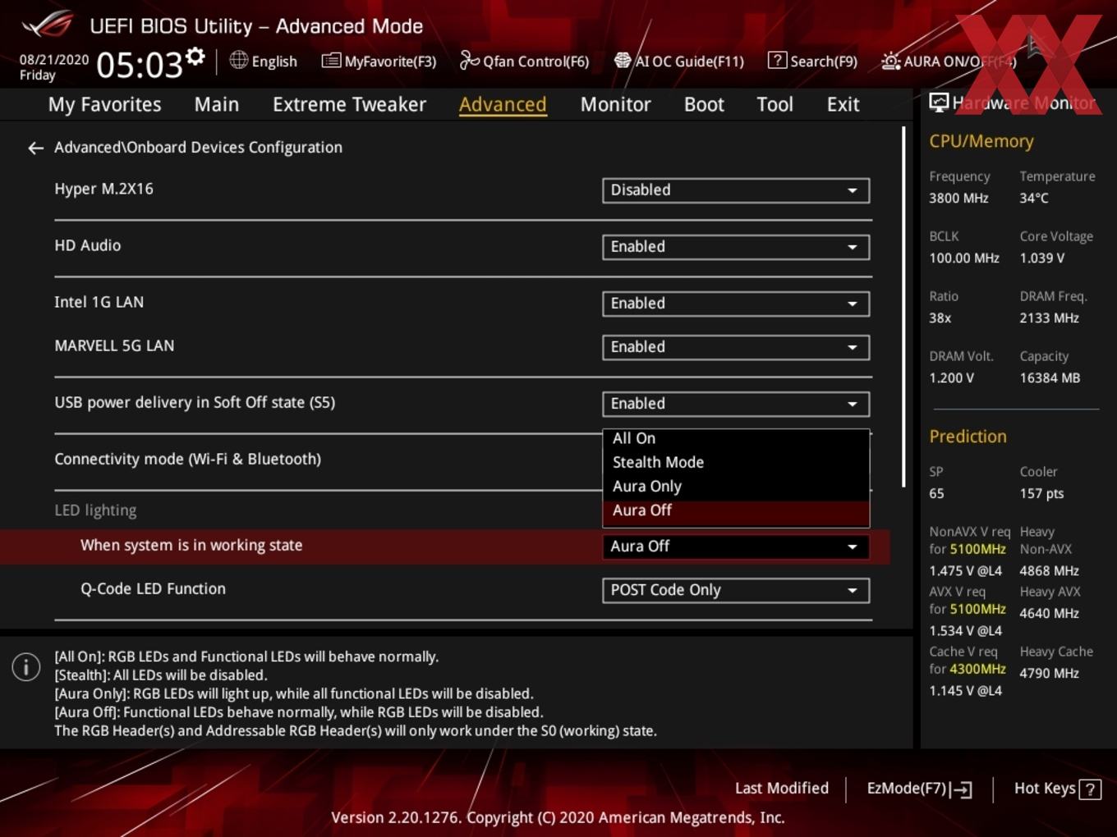This screenshot has width=1117, height=837.
Task: Click the Search question mark icon
Action: pos(777,60)
